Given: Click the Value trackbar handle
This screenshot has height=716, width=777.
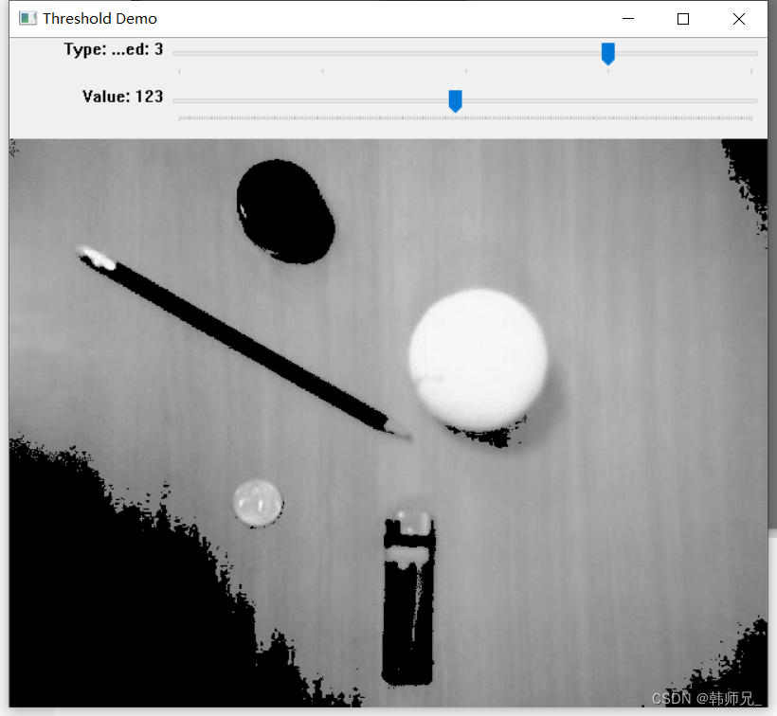Looking at the screenshot, I should [x=455, y=100].
